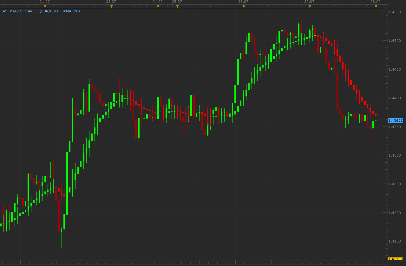Click the 1.4300 price axis label
This screenshot has width=406, height=266.
395,155
